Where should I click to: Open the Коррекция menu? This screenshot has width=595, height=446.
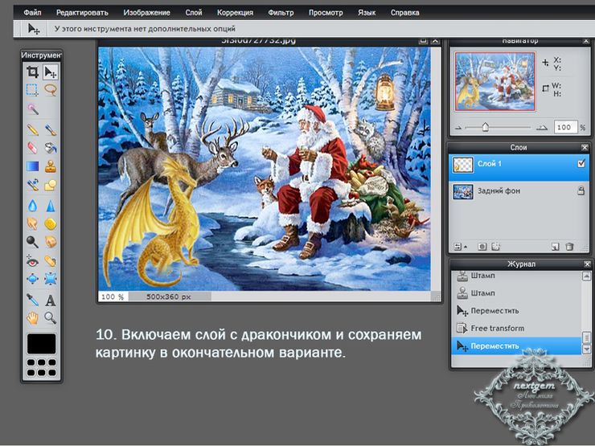pyautogui.click(x=235, y=13)
